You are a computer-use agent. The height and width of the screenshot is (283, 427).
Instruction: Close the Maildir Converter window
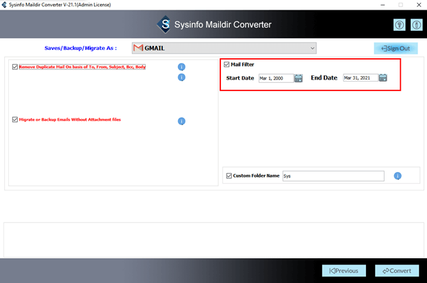(419, 5)
